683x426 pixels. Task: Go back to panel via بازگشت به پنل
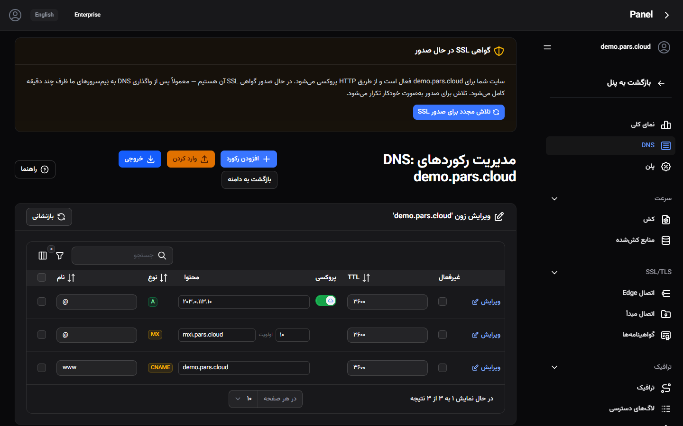tap(636, 83)
